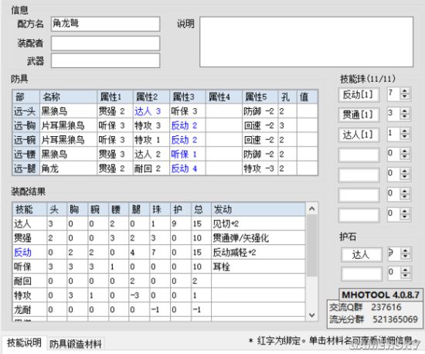Viewport: 425px width, 354px height.
Task: Increase the second talisman skill value
Action: tap(406, 271)
